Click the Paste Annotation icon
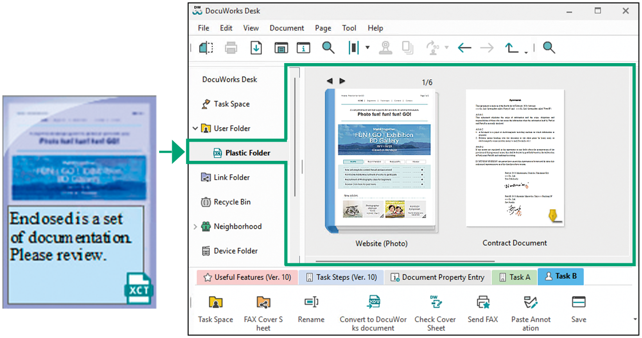 tap(530, 302)
